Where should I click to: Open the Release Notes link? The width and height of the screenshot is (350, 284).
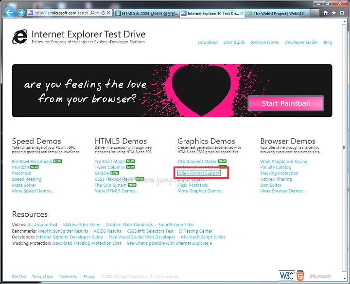(265, 42)
